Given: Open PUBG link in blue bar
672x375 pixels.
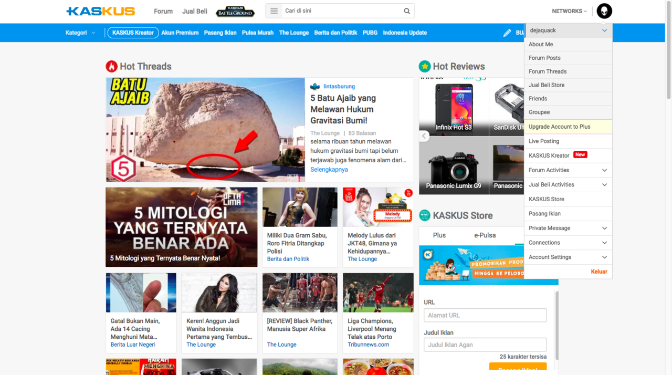Looking at the screenshot, I should coord(370,33).
